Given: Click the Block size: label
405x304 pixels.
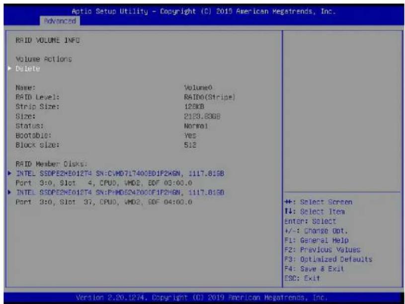Looking at the screenshot, I should coord(37,145).
